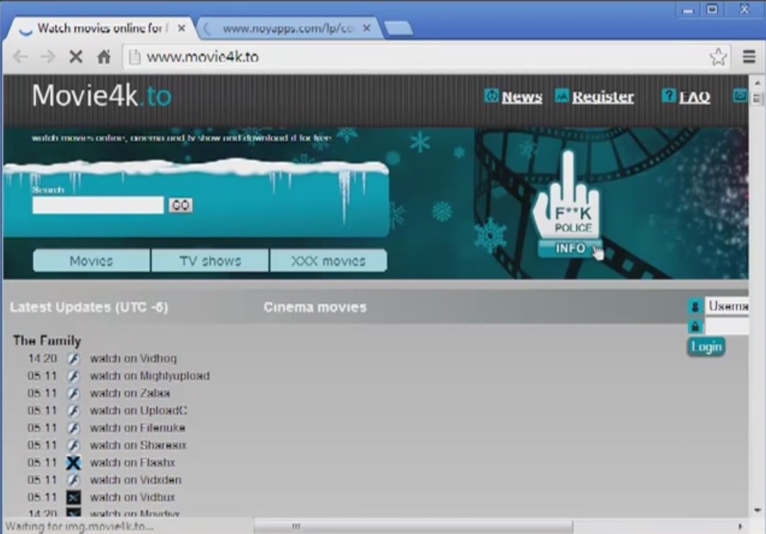The image size is (766, 534).
Task: Select the 'Watch movies online' tab
Action: point(100,28)
